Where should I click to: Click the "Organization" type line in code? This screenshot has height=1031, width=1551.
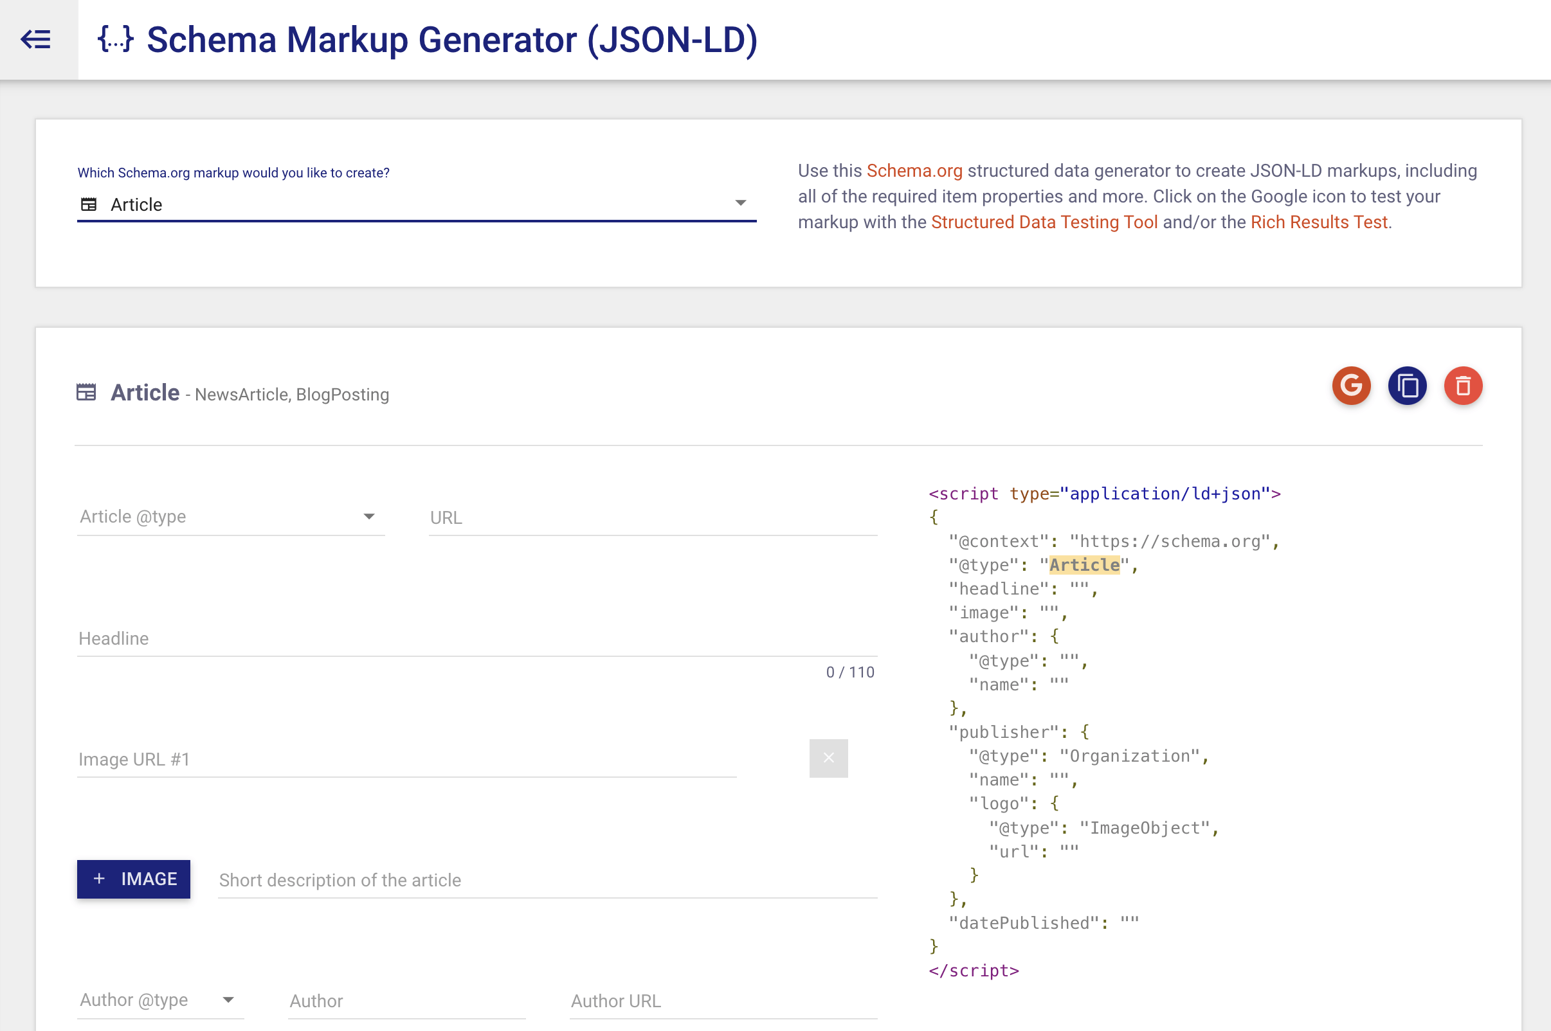[1089, 756]
